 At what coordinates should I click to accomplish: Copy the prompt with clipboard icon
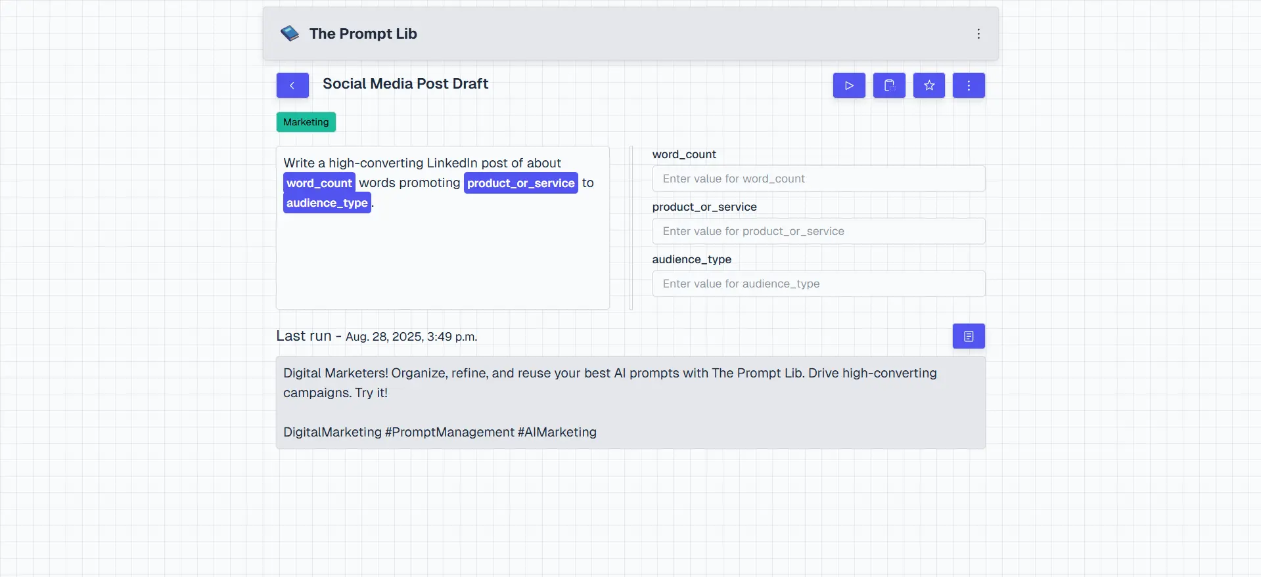pos(889,85)
